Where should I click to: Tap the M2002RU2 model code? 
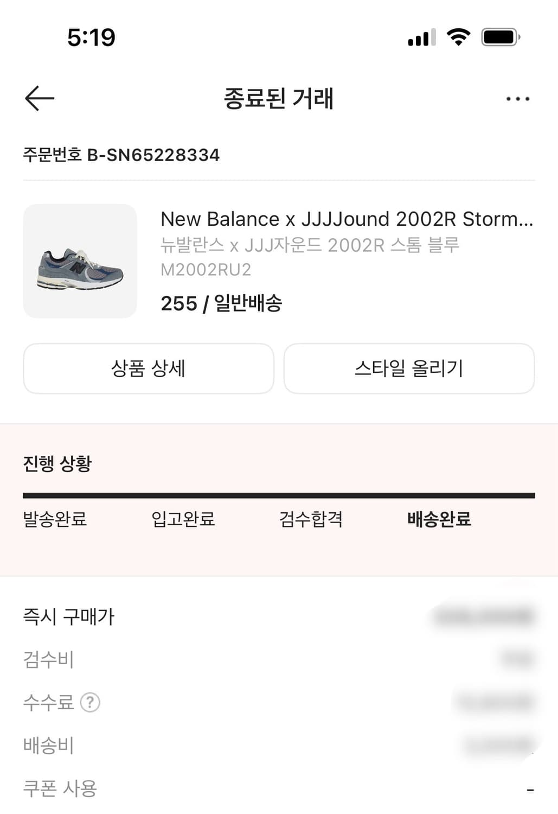tap(206, 269)
